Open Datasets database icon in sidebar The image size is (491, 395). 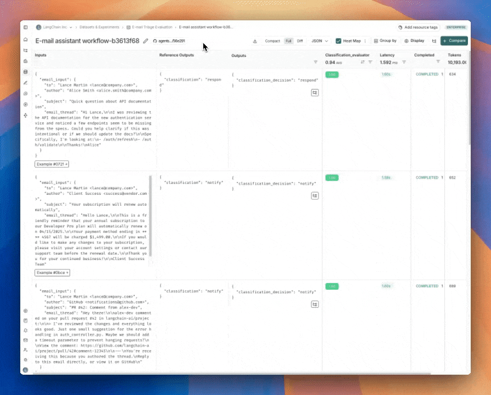point(25,72)
